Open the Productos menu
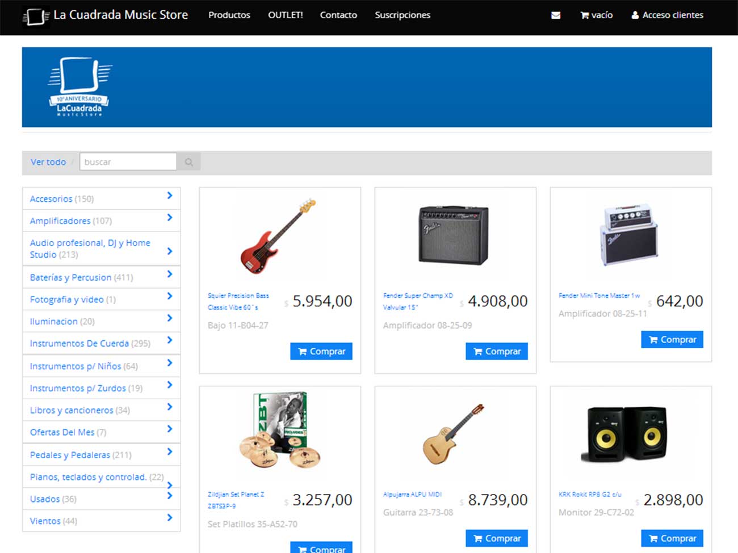738x553 pixels. [x=229, y=15]
